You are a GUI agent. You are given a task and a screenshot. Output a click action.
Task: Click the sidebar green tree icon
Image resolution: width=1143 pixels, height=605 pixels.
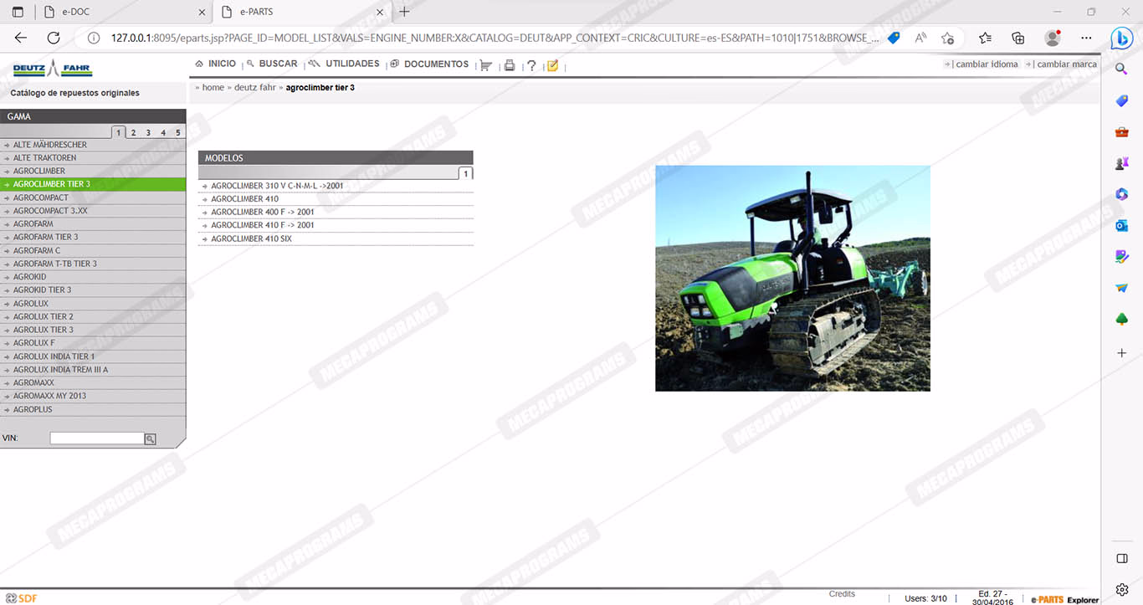click(x=1122, y=319)
